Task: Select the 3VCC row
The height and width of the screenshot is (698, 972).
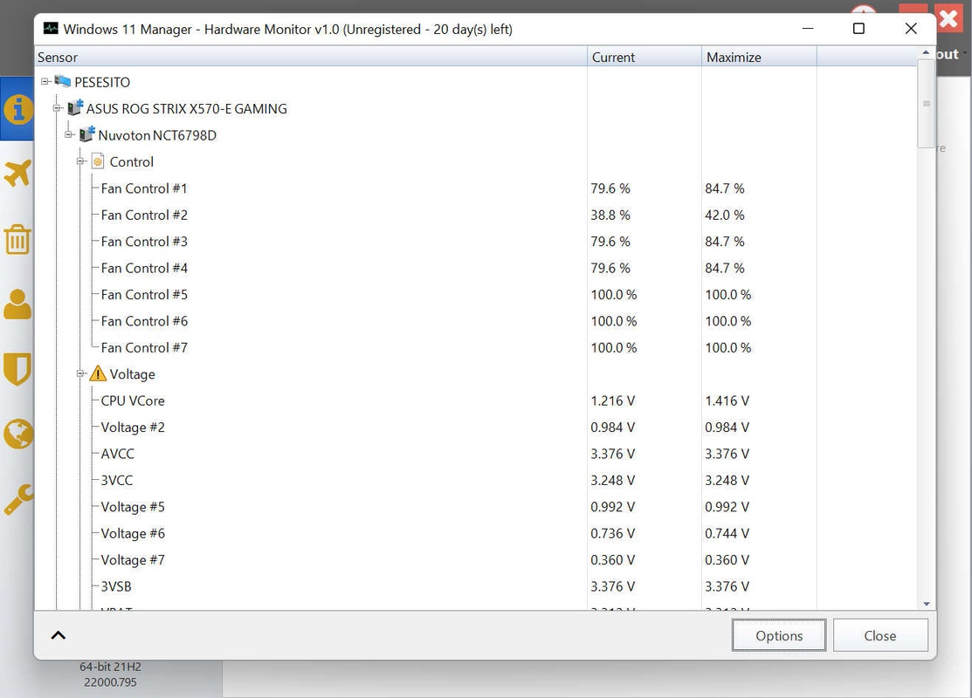Action: tap(476, 481)
